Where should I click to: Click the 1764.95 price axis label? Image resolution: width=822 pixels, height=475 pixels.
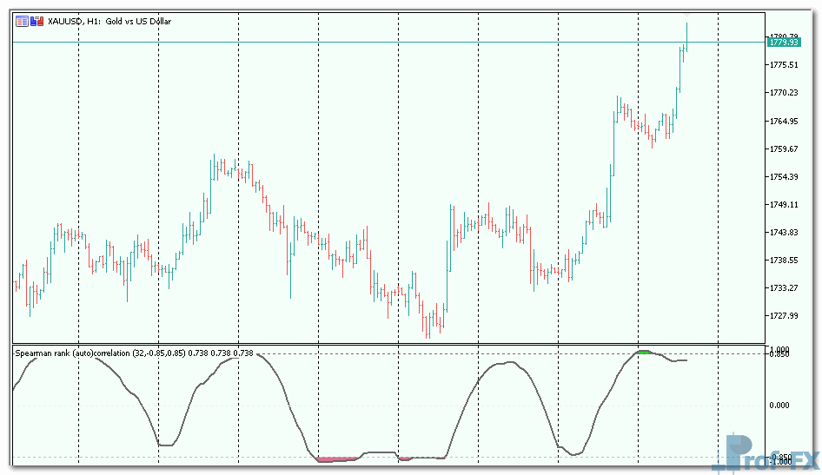(x=784, y=121)
